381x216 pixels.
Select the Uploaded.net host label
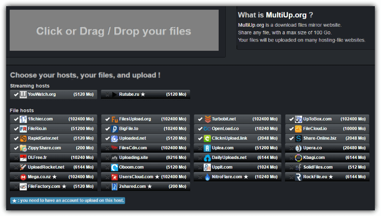[133, 138]
